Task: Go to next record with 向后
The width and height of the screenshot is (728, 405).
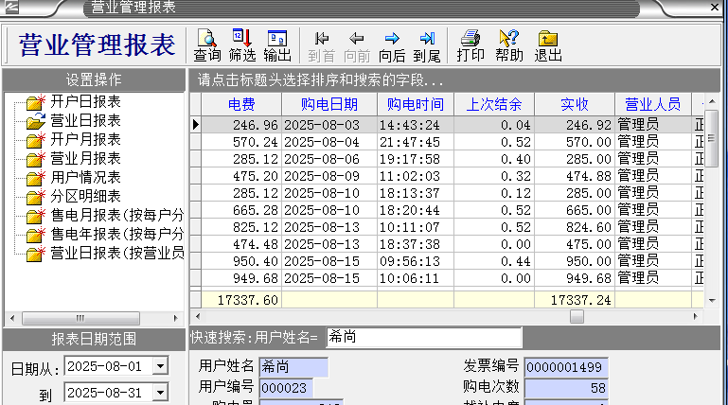Action: click(391, 44)
